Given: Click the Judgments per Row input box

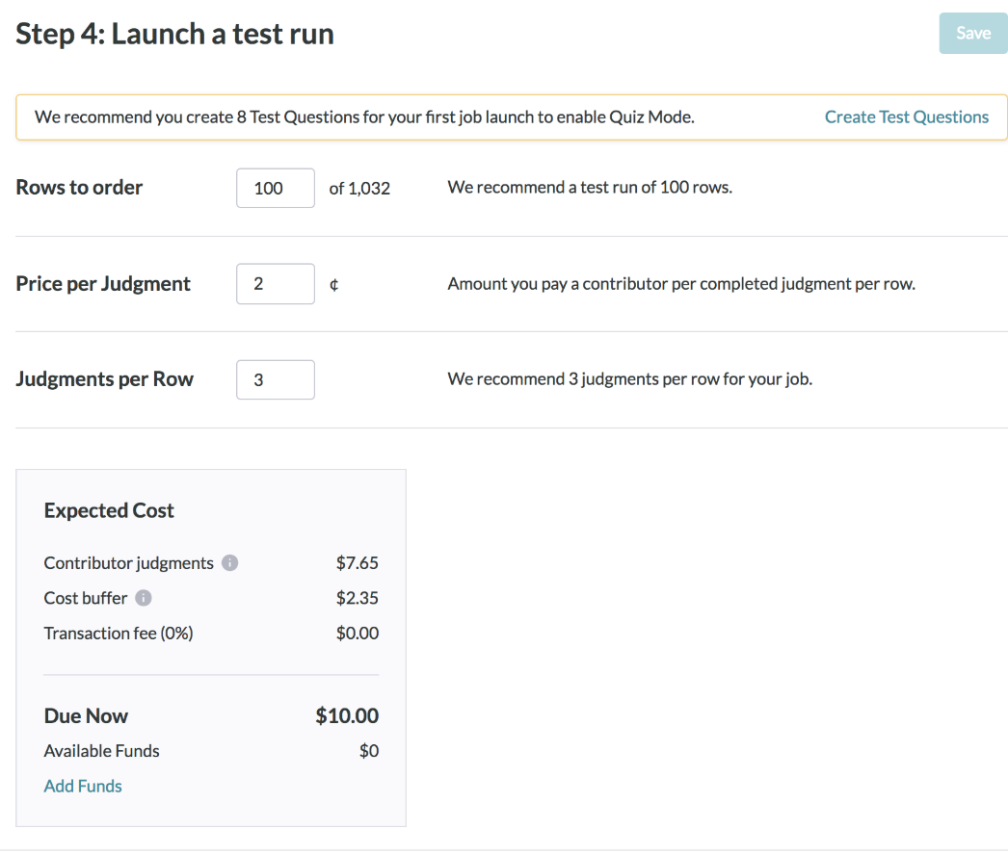Looking at the screenshot, I should point(275,379).
